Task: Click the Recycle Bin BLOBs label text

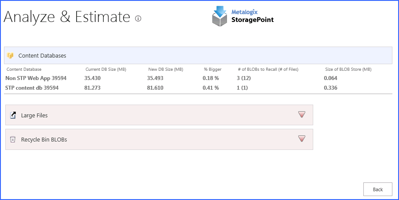Action: [x=44, y=139]
